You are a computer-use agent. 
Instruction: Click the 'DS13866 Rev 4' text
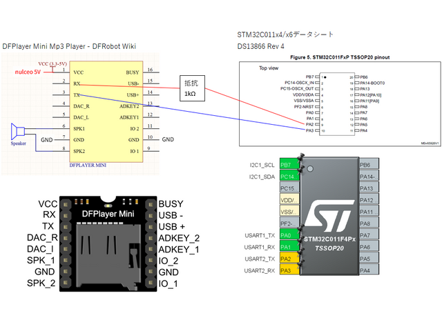click(x=261, y=46)
